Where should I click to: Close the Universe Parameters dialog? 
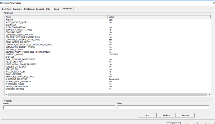coord(214,3)
